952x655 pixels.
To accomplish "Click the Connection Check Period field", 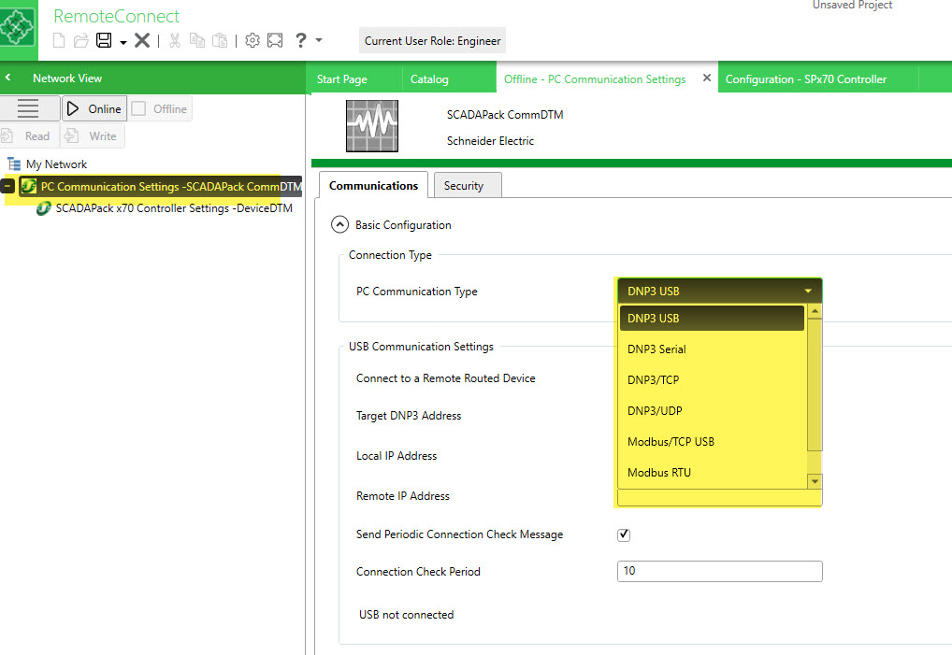I will tap(719, 571).
